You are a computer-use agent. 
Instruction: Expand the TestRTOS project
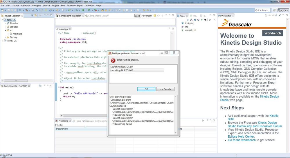2,41
